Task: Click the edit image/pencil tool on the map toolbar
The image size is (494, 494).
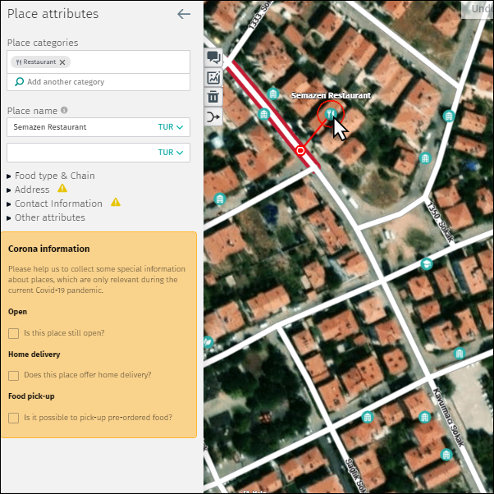Action: click(x=213, y=77)
